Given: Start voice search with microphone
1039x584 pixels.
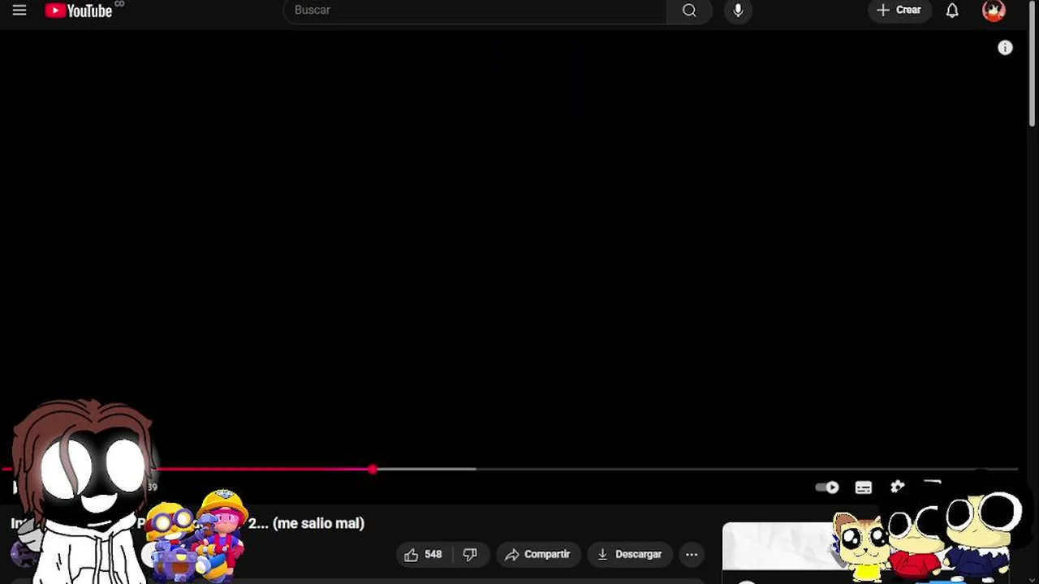Looking at the screenshot, I should pyautogui.click(x=738, y=11).
